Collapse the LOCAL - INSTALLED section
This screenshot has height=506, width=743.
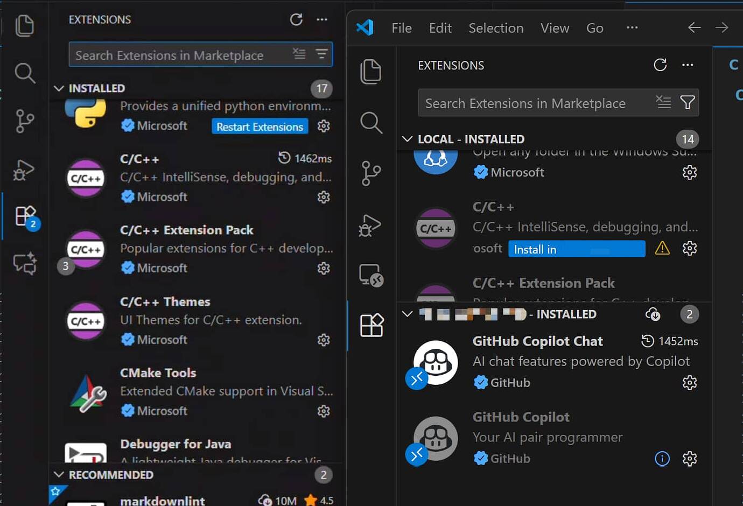[x=407, y=139]
